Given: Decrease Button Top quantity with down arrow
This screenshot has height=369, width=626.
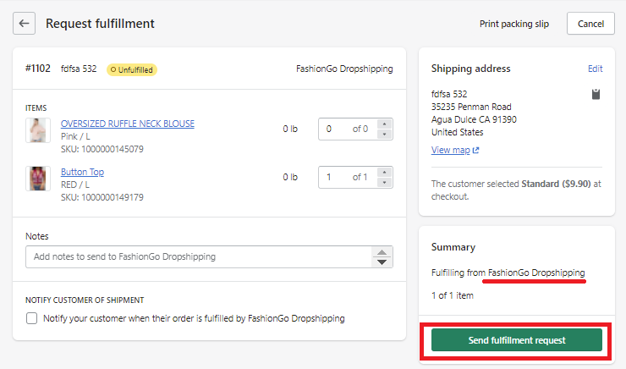Looking at the screenshot, I should [384, 182].
